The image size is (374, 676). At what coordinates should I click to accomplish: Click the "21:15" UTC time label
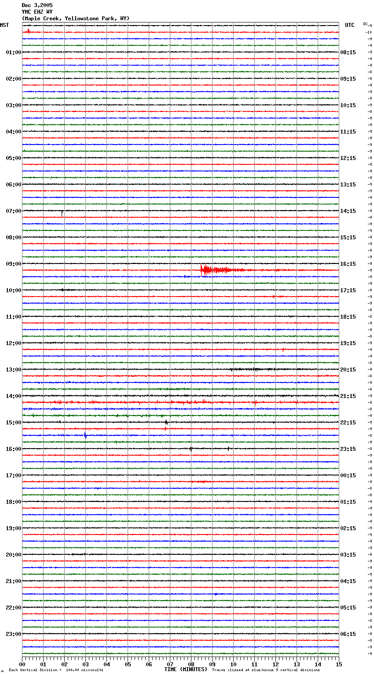348,396
